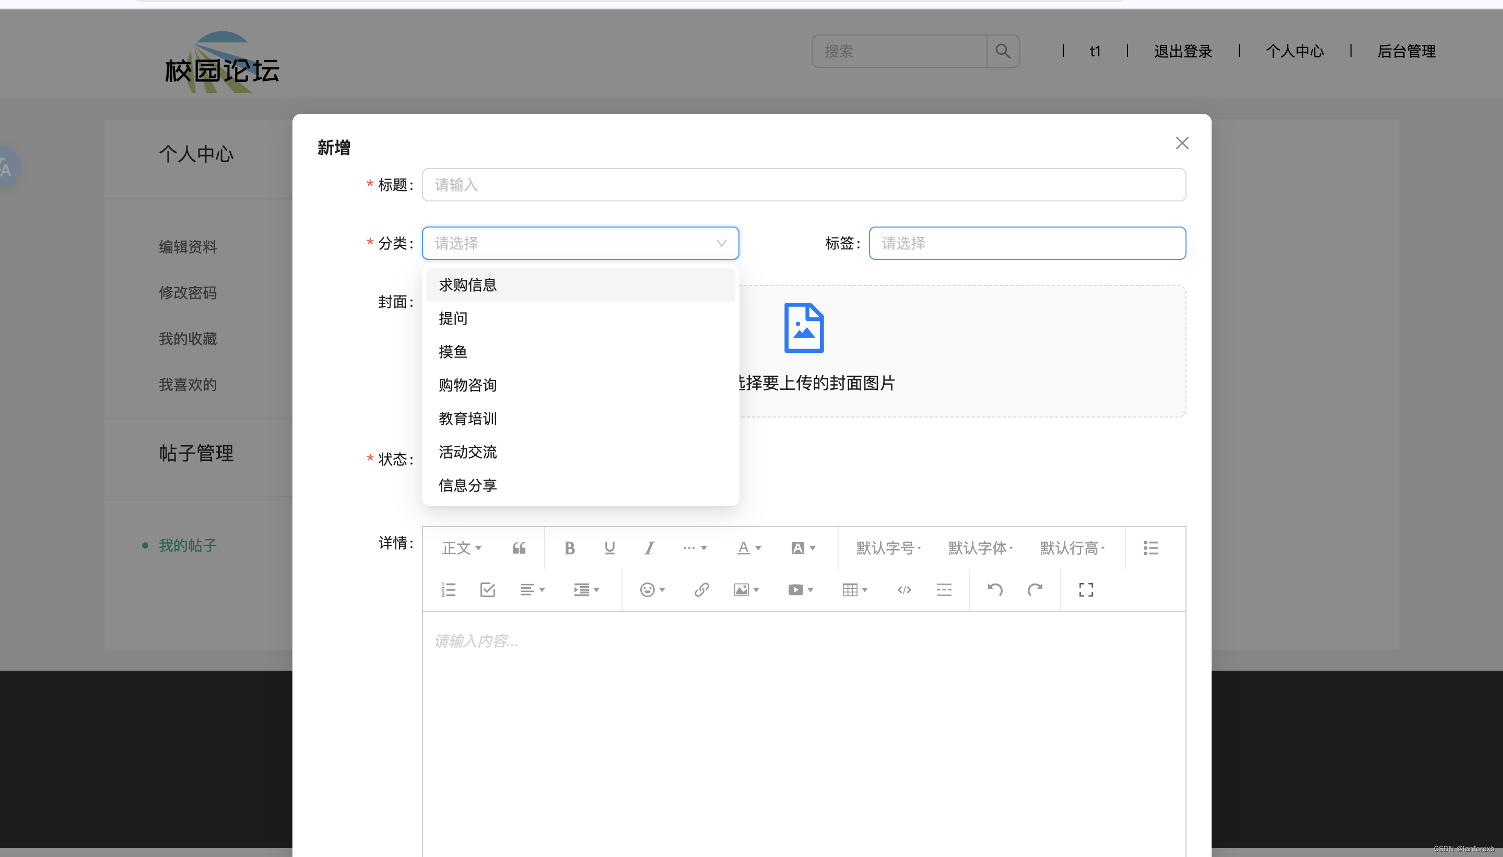Toggle underline formatting in editor
Screen dimensions: 1503x857
[609, 548]
